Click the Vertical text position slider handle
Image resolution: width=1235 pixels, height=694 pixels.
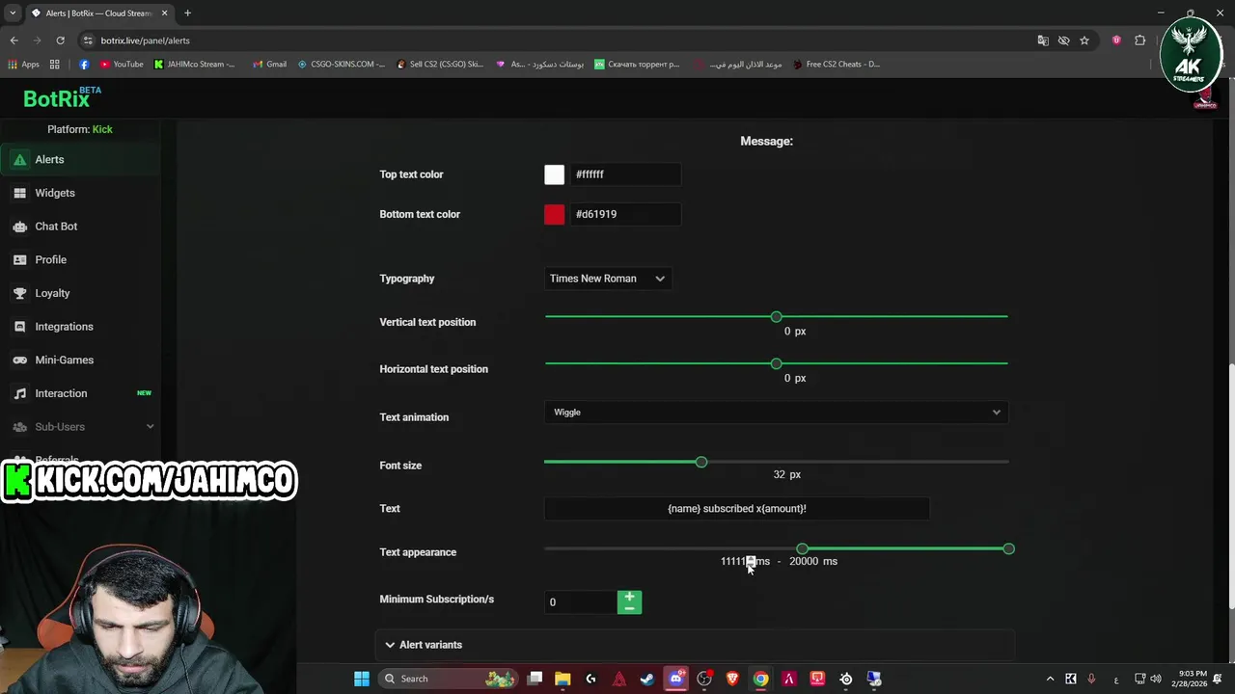(x=776, y=316)
